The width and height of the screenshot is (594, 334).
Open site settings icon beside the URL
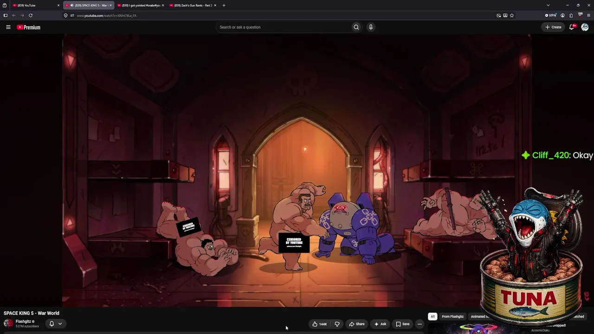click(72, 15)
